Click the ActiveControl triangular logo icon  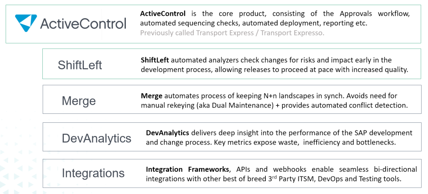(26, 22)
